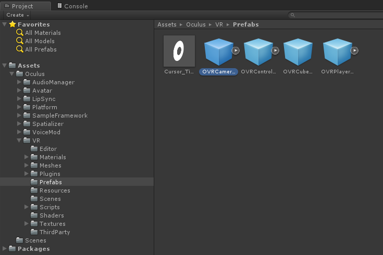Navigate to VR in breadcrumb
The width and height of the screenshot is (383, 255).
coord(219,24)
